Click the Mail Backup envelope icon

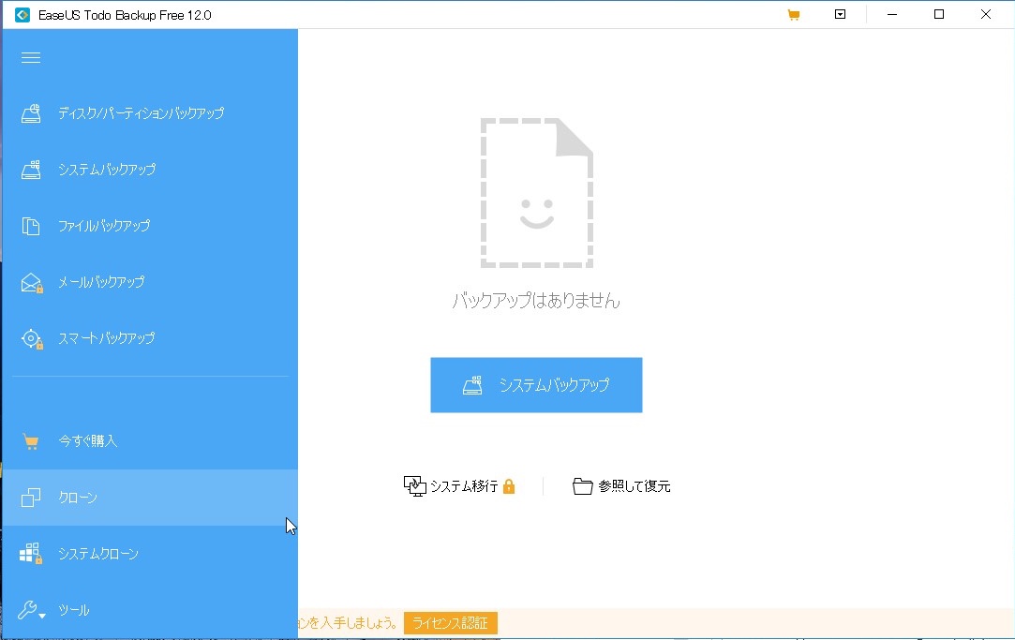(32, 283)
